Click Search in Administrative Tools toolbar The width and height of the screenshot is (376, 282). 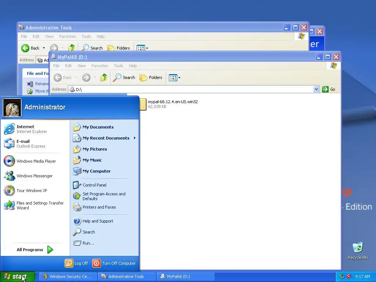coord(92,48)
